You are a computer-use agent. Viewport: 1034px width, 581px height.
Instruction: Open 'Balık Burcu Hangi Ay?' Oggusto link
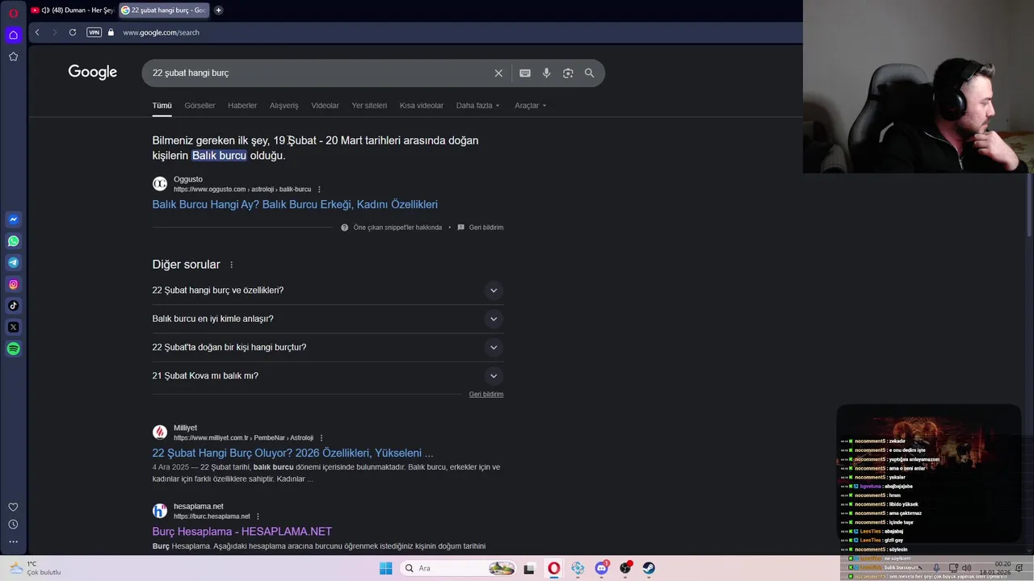click(x=295, y=205)
